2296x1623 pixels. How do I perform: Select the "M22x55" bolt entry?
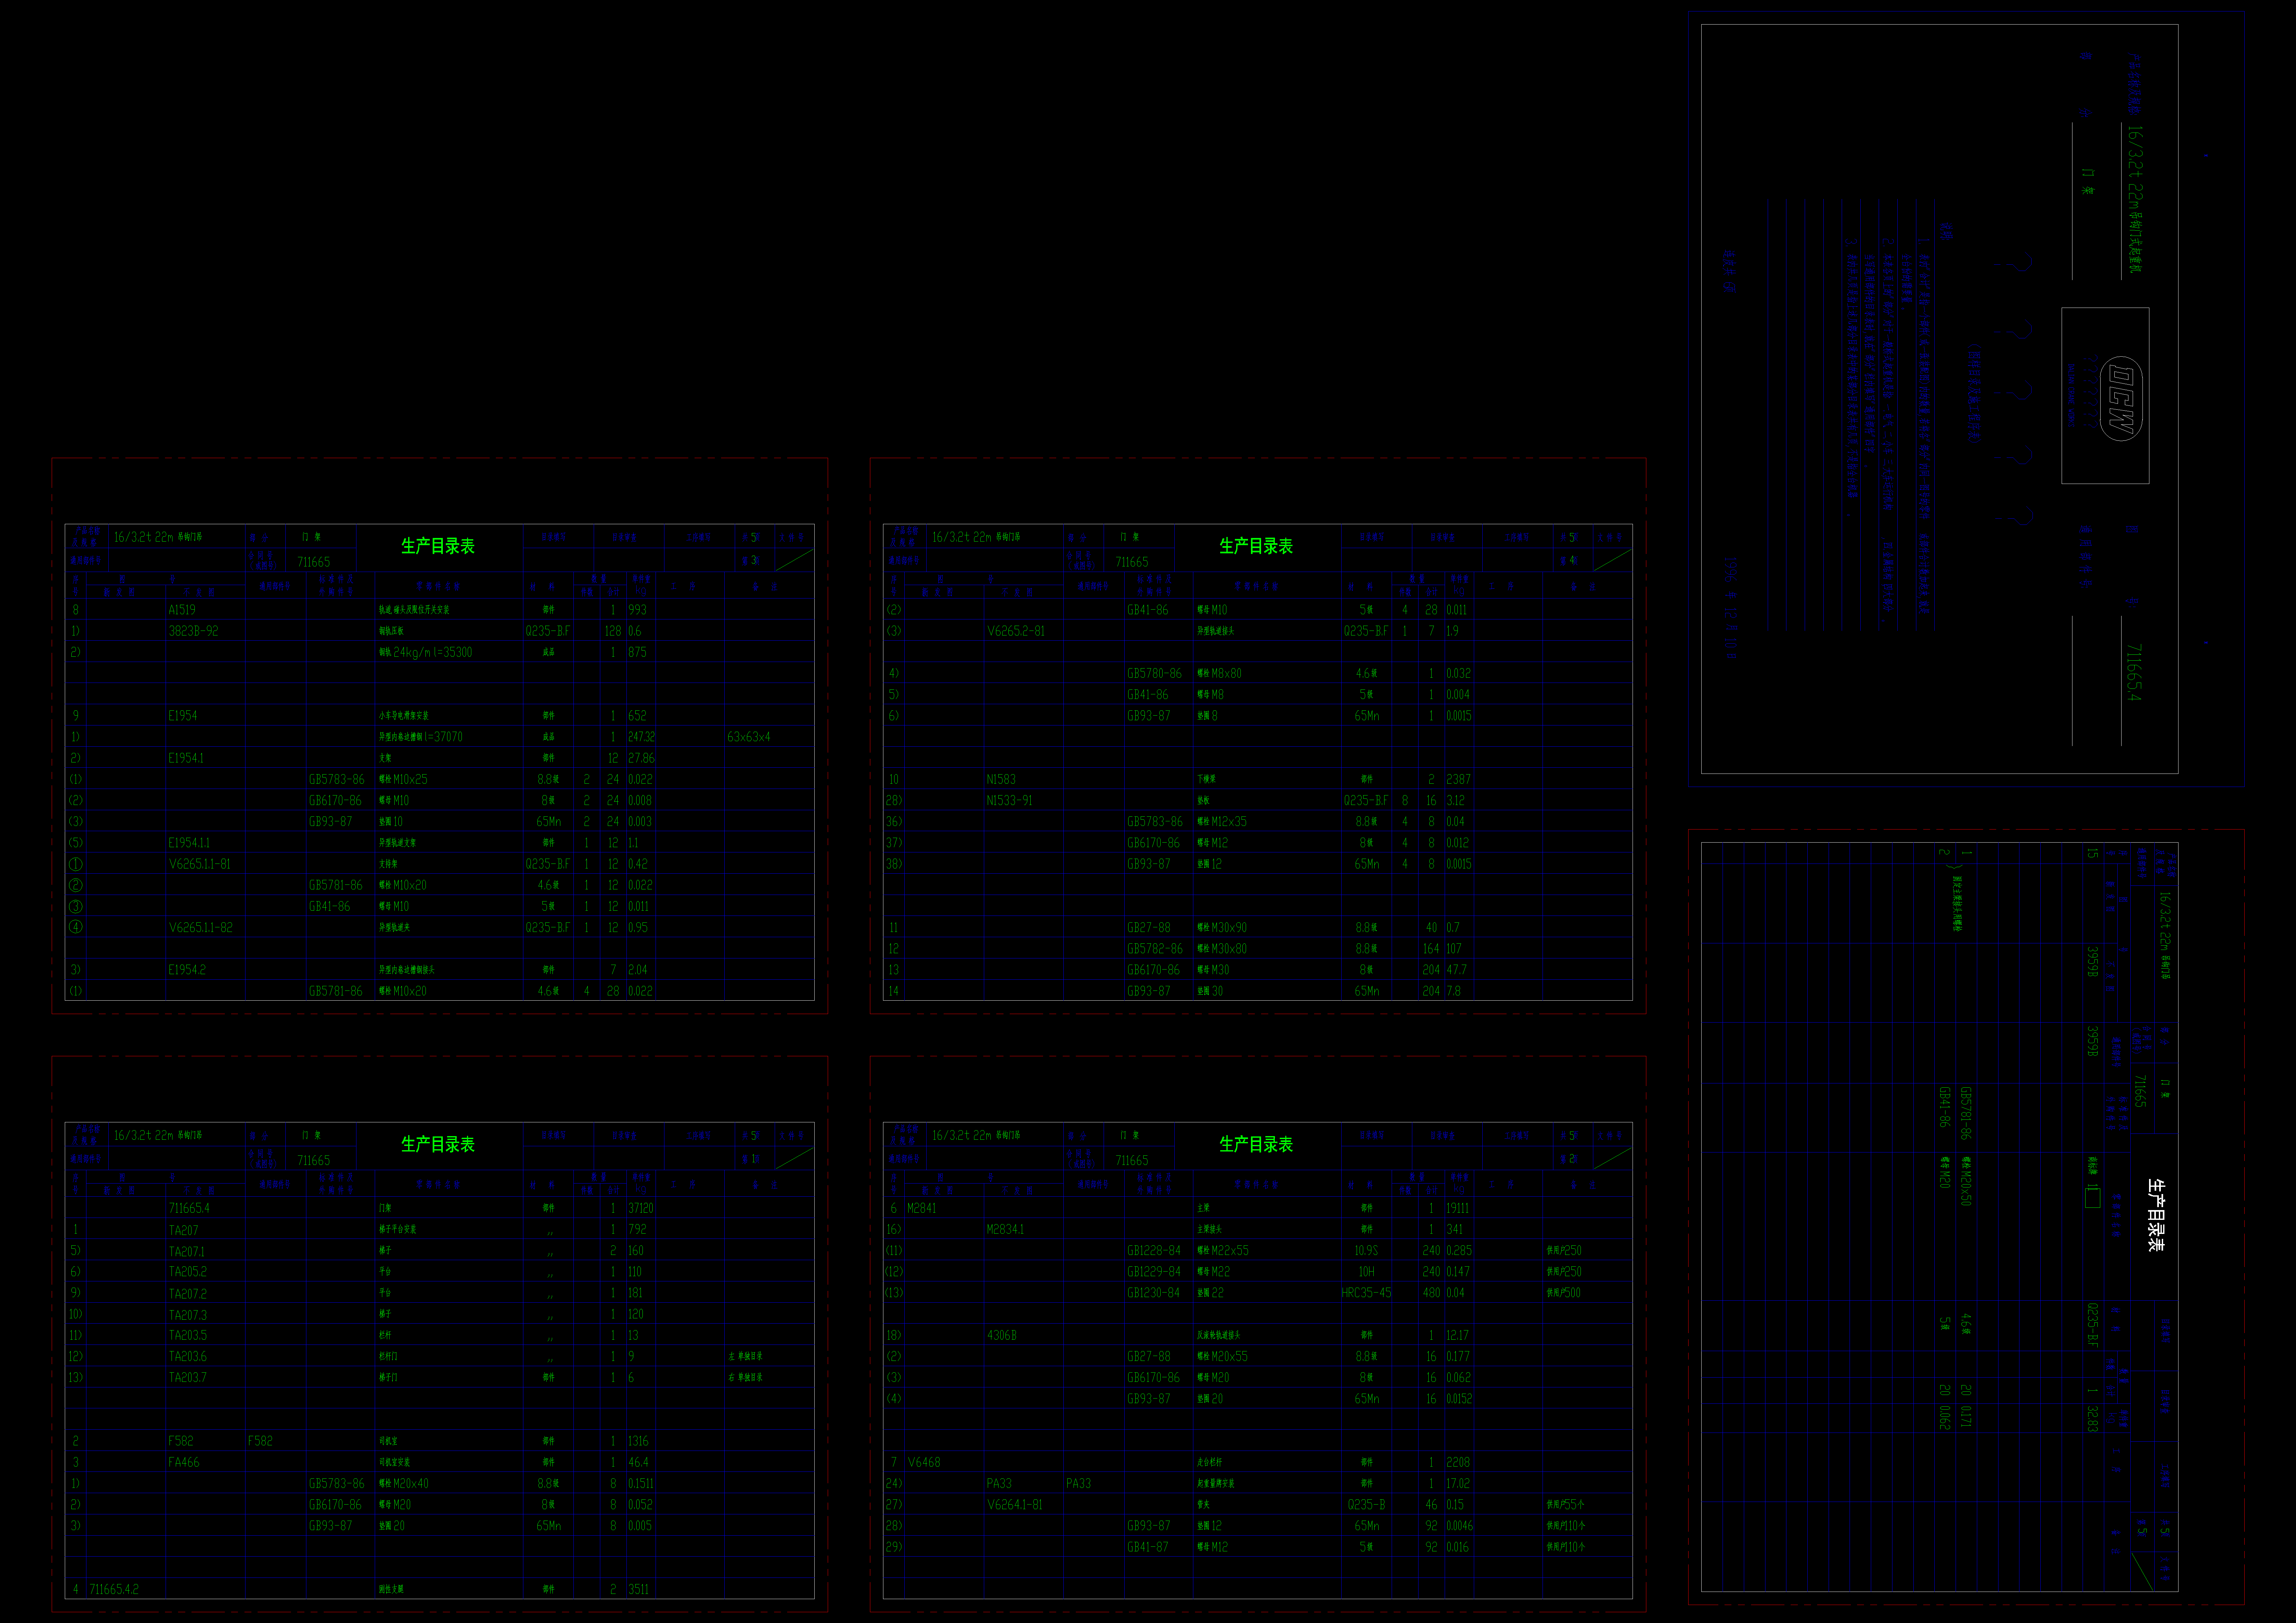coord(1230,1251)
